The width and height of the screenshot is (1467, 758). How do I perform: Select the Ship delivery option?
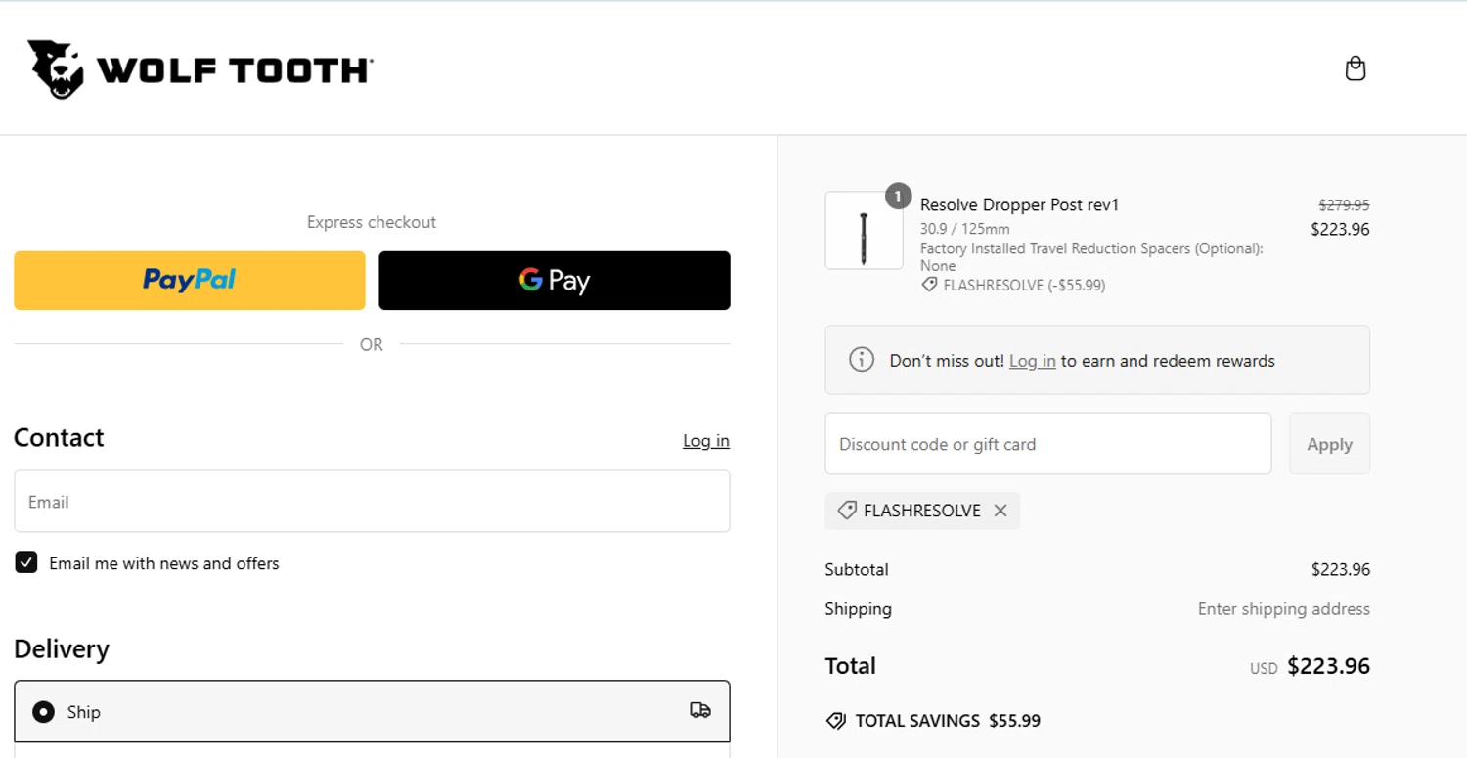click(x=372, y=711)
